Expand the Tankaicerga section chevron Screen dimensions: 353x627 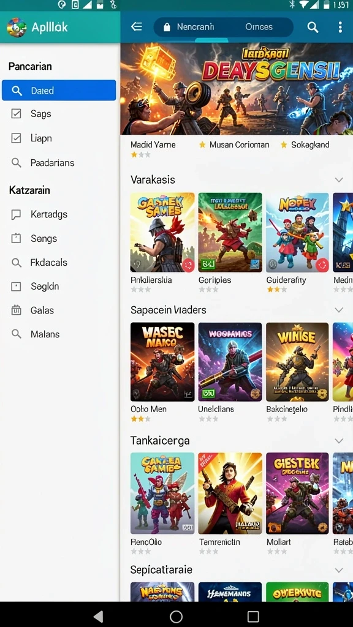(339, 441)
